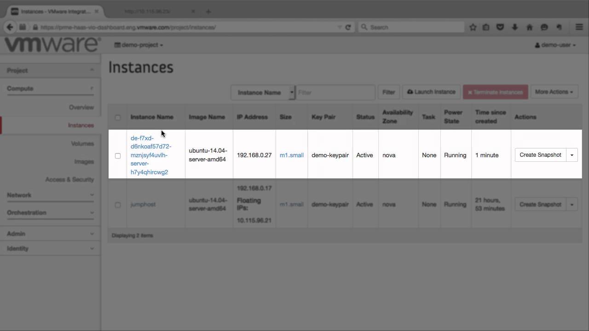Click Terminate Instances button
The width and height of the screenshot is (589, 331).
click(495, 92)
